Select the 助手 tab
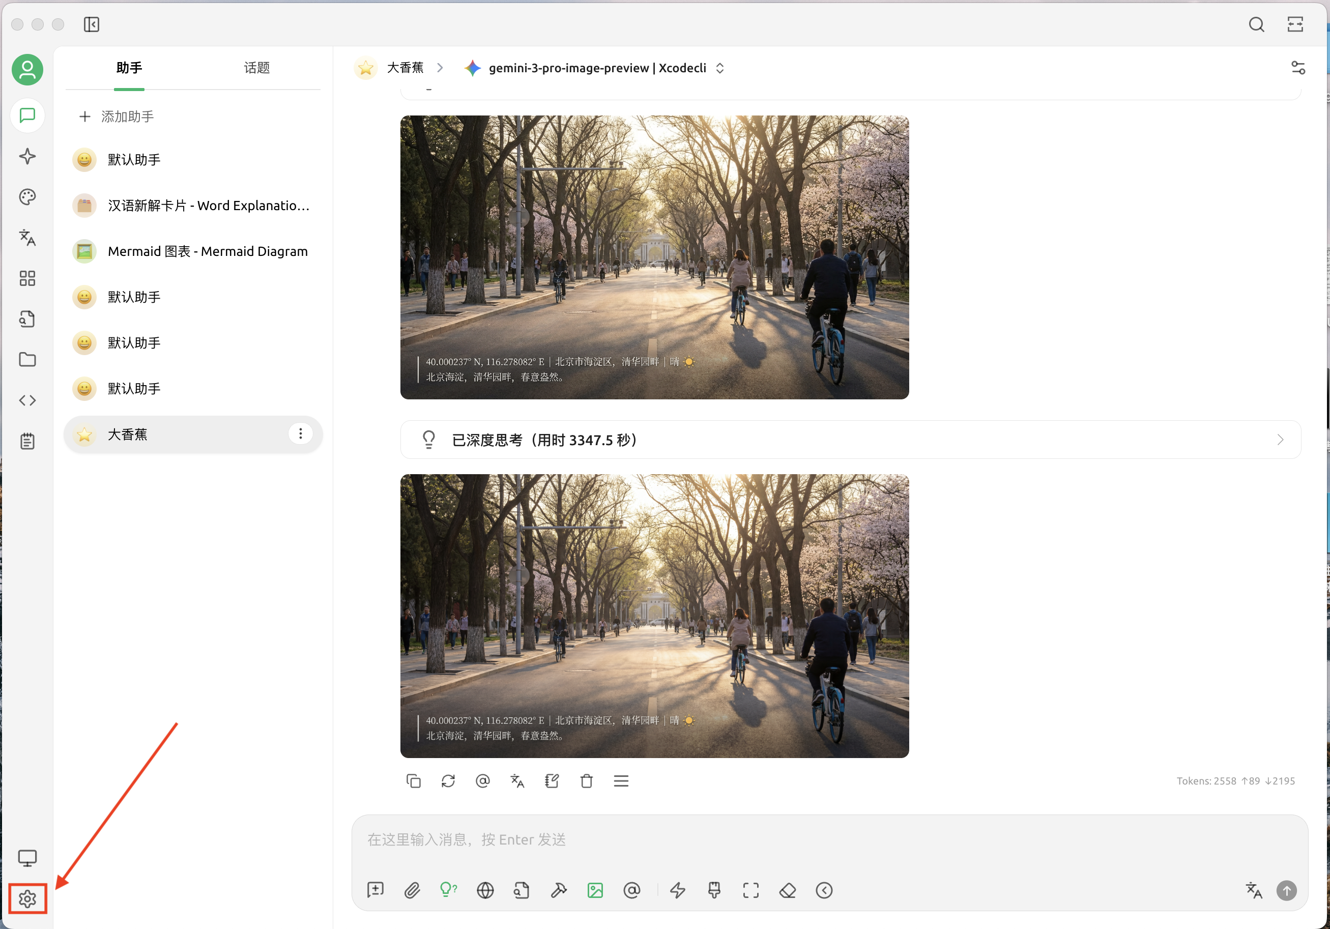The width and height of the screenshot is (1330, 929). 129,68
